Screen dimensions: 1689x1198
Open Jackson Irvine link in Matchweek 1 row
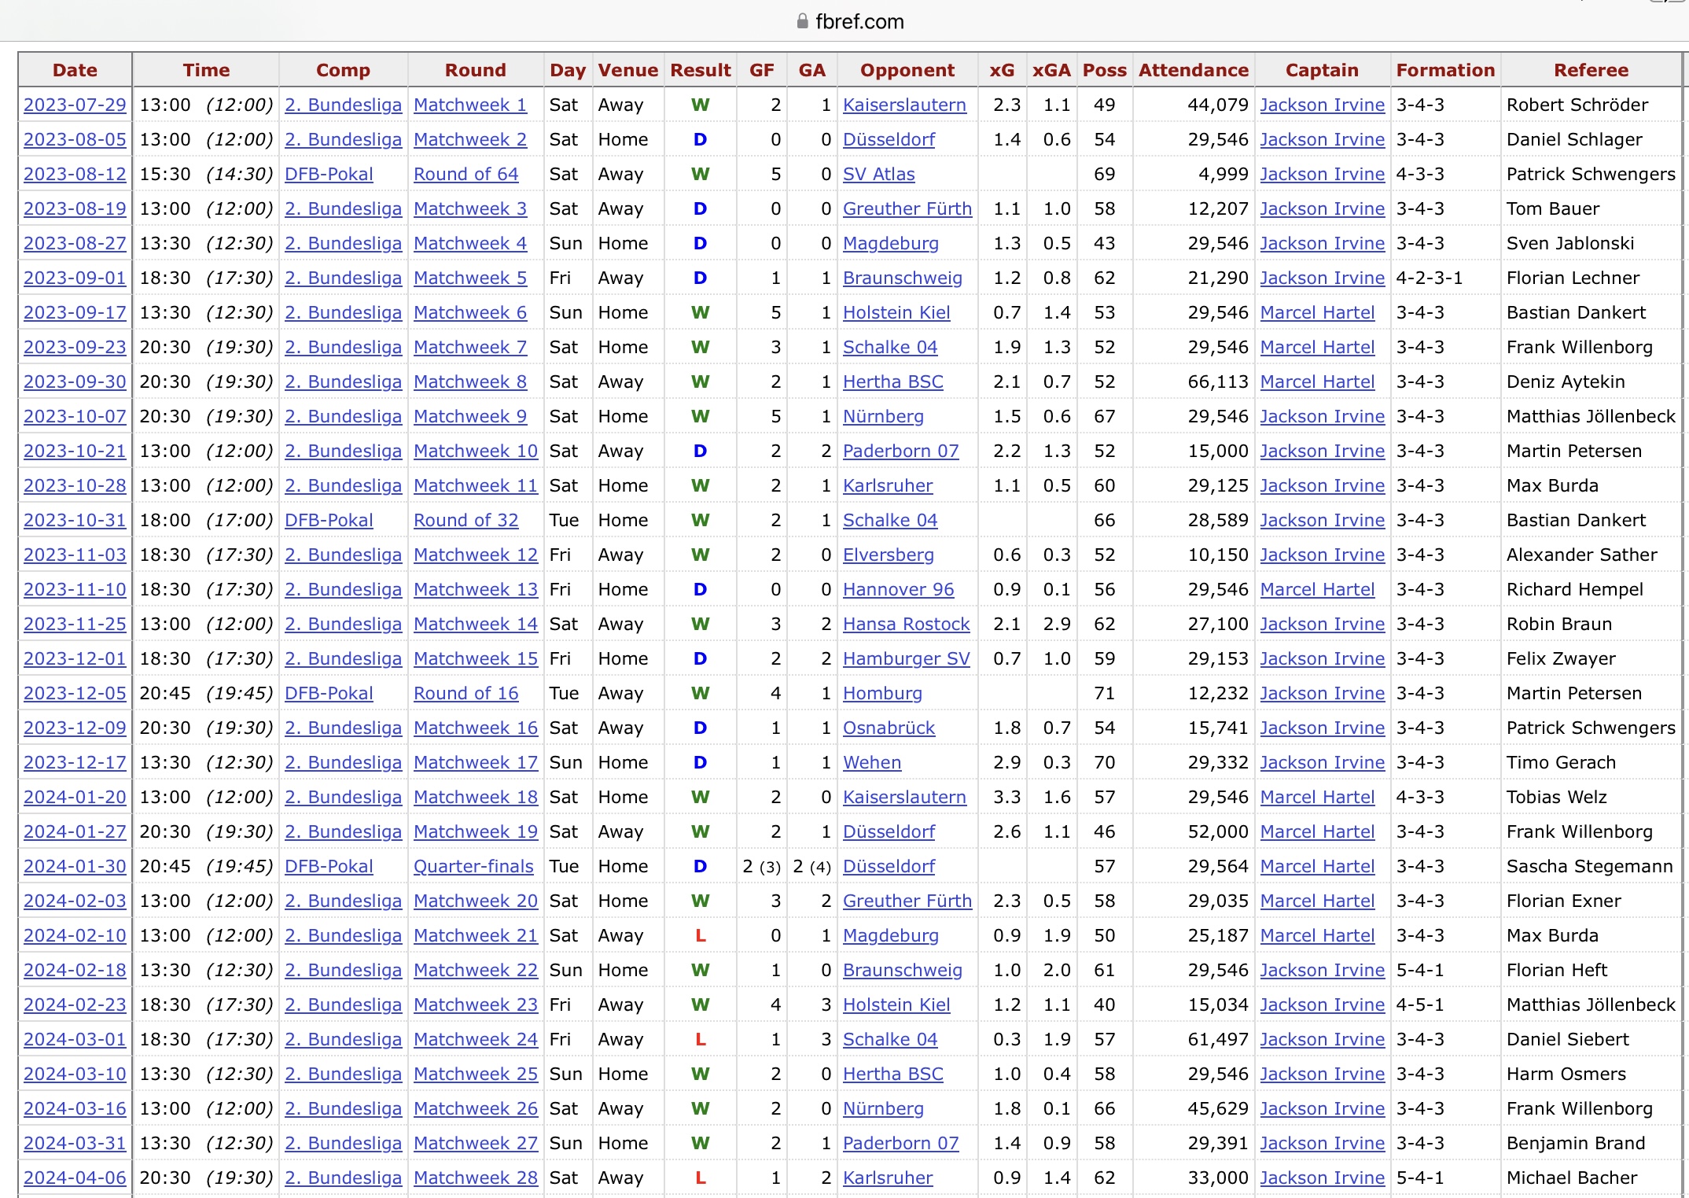[1322, 105]
